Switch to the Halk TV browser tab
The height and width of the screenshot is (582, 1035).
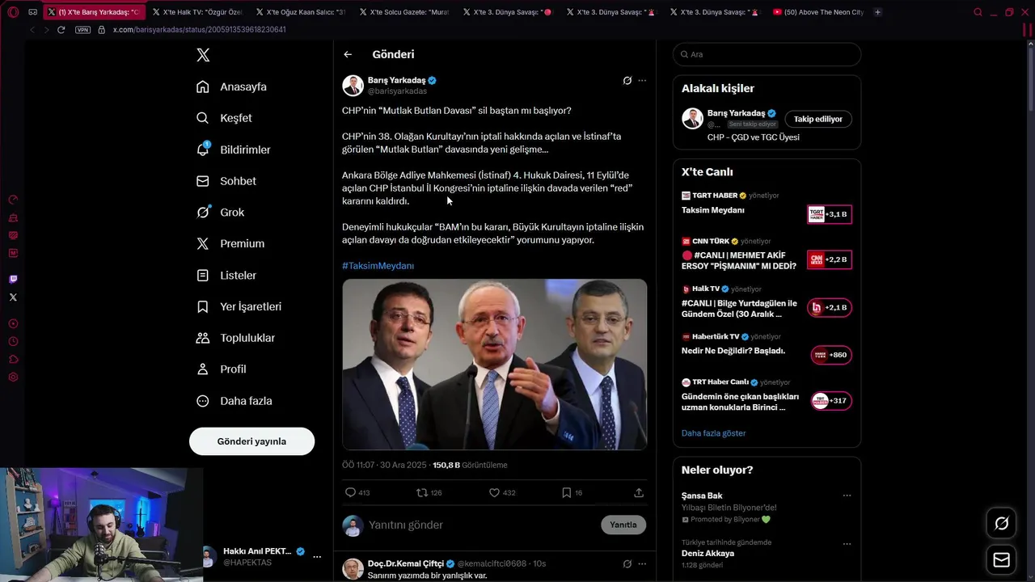click(201, 12)
